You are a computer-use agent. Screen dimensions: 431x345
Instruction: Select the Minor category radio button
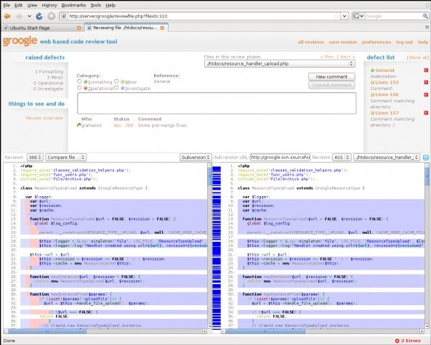(116, 81)
